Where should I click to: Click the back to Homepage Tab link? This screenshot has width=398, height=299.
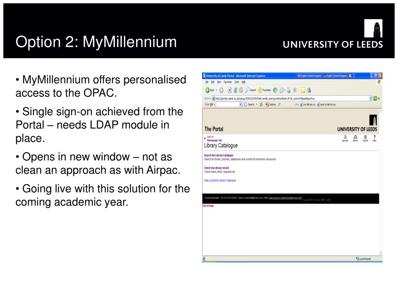(214, 139)
